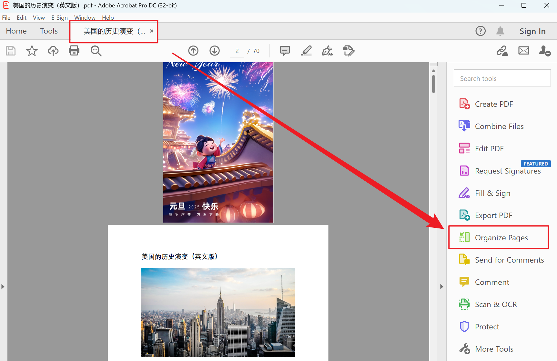Expand the right page panel arrow
This screenshot has height=361, width=557.
tap(441, 286)
